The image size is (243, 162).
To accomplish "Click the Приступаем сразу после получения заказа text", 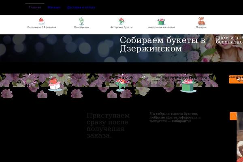I will 108,126.
